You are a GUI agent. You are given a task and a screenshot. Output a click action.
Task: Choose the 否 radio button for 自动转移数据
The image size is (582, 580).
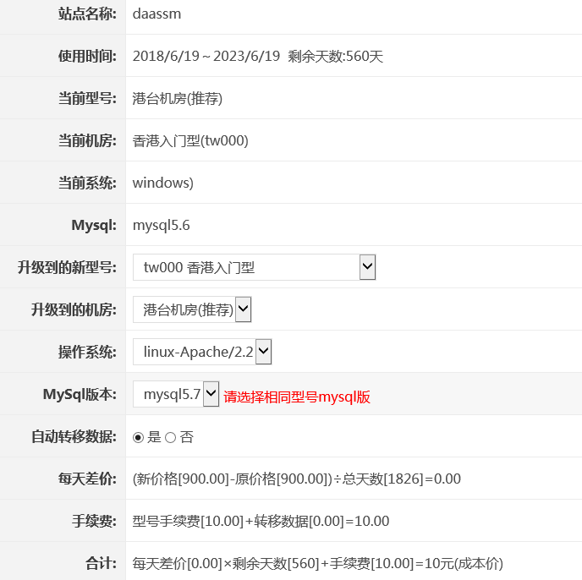pyautogui.click(x=170, y=437)
